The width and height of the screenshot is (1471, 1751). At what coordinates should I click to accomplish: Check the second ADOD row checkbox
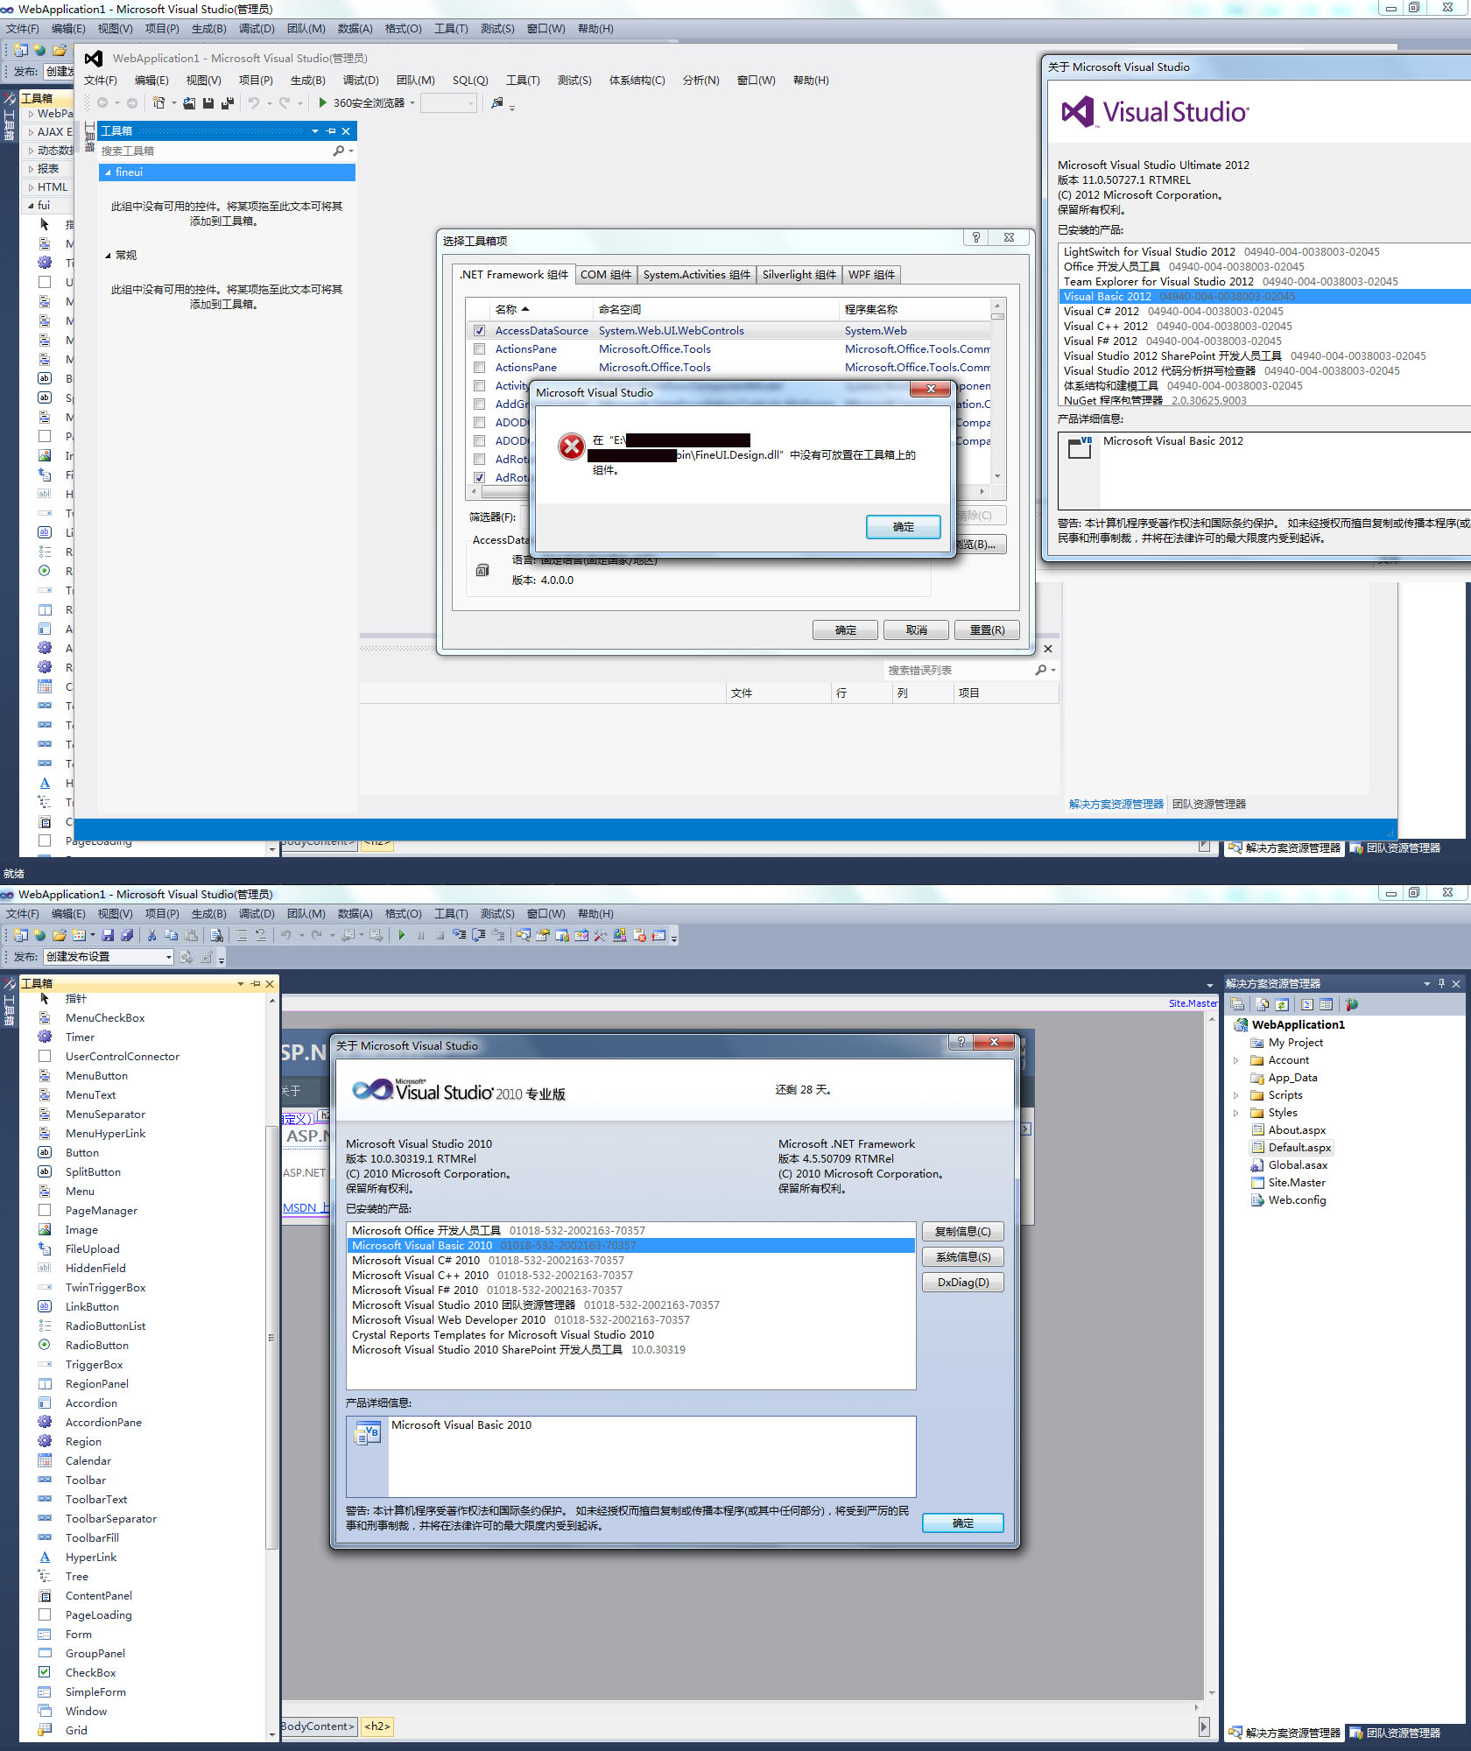tap(479, 441)
